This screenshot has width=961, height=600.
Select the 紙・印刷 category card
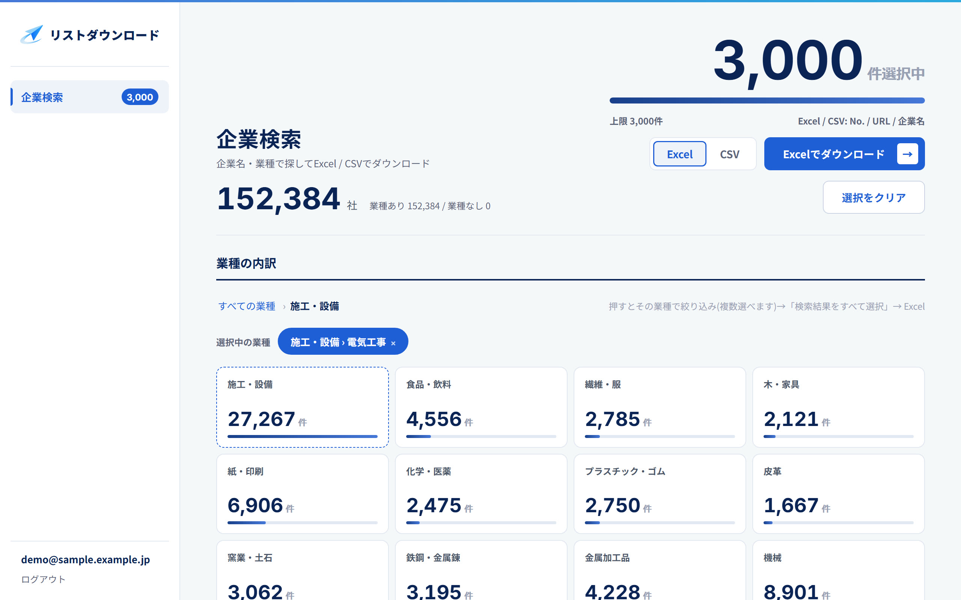pos(302,493)
